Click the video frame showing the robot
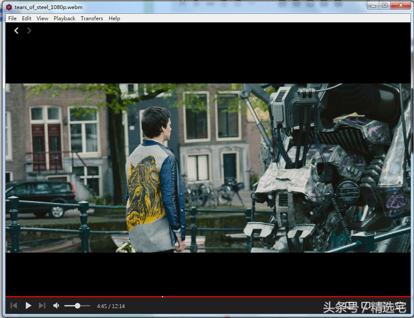This screenshot has height=318, width=414. pyautogui.click(x=208, y=168)
